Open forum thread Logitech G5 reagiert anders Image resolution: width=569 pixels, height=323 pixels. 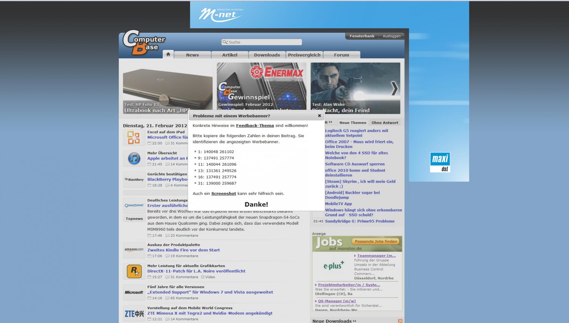click(x=357, y=133)
